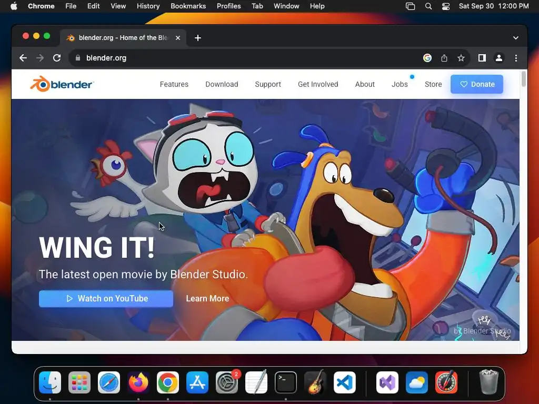Image resolution: width=539 pixels, height=404 pixels.
Task: Open the Features page
Action: click(x=174, y=84)
